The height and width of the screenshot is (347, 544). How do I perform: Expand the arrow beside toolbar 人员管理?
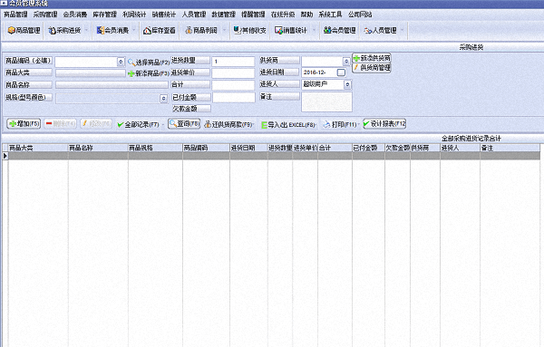(x=402, y=31)
